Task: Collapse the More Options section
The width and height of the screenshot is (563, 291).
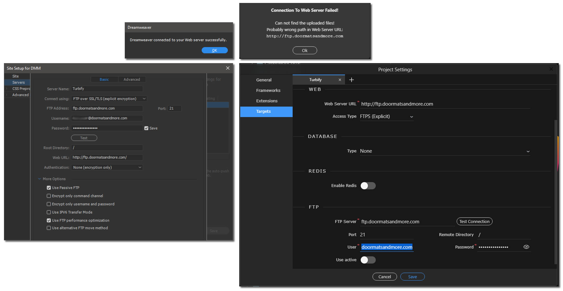Action: pos(40,179)
